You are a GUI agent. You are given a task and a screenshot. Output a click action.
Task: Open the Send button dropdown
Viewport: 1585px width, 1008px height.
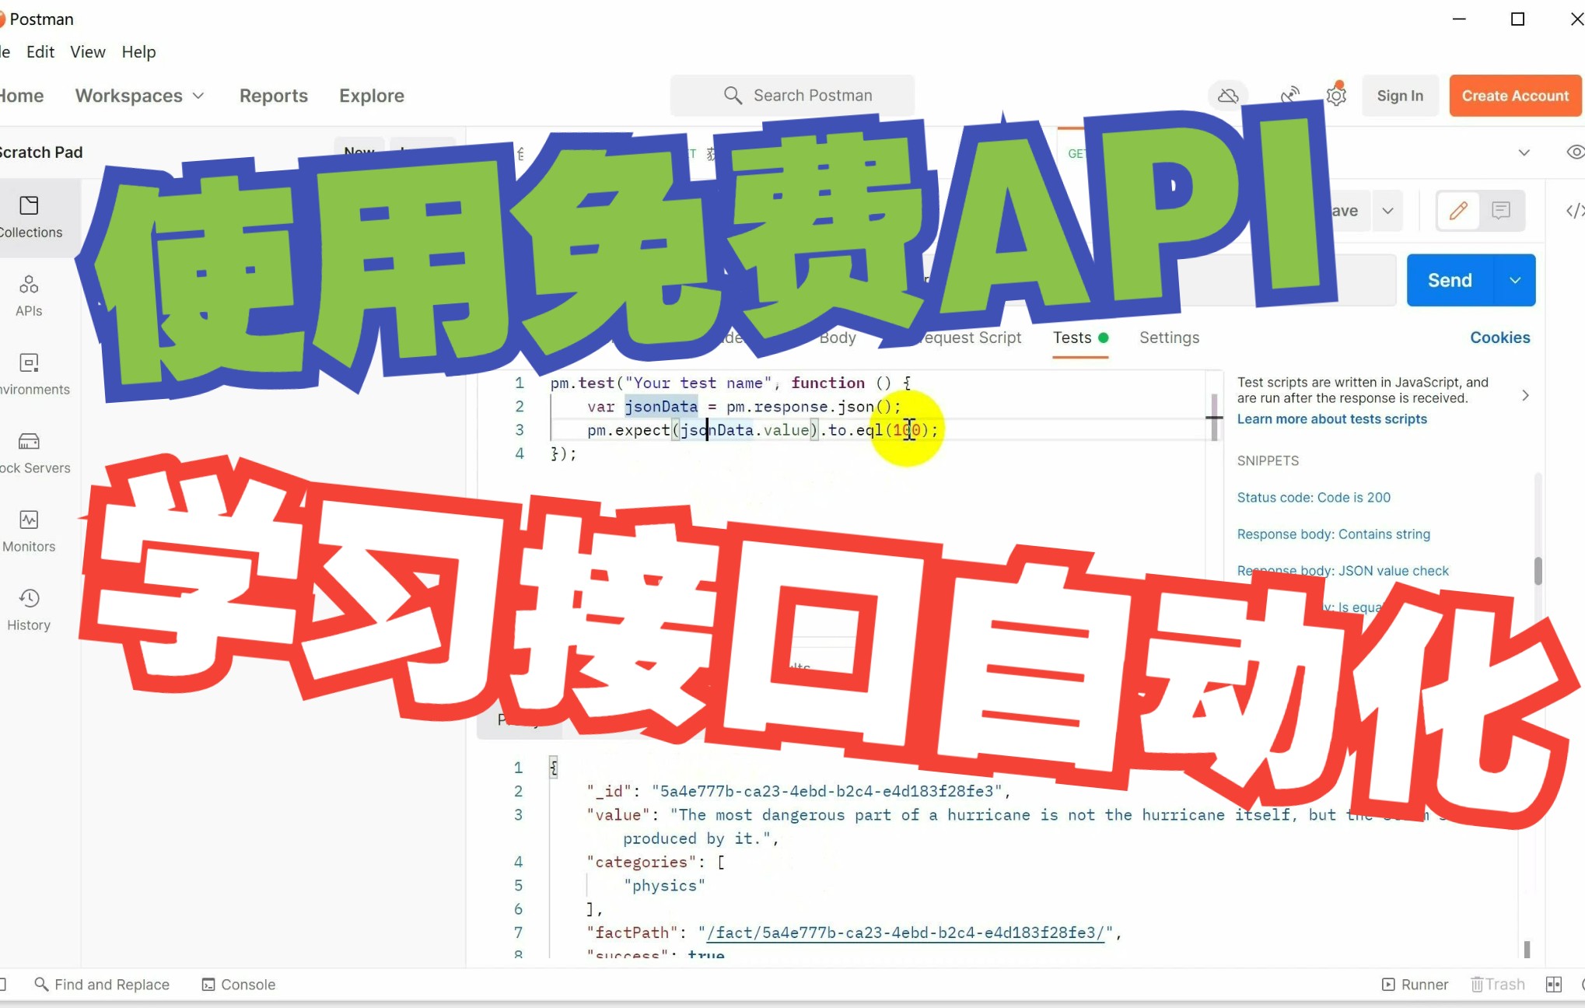click(x=1514, y=280)
